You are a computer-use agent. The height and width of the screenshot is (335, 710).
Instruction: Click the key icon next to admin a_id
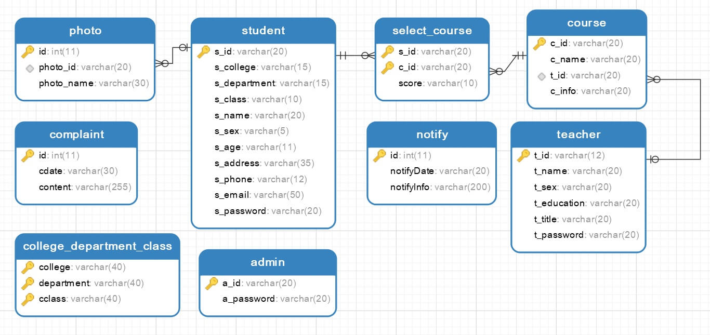point(212,283)
